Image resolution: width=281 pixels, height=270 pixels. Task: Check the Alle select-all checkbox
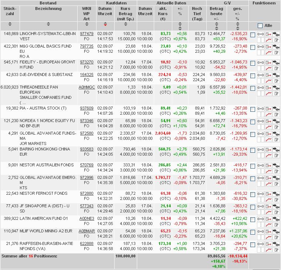260,25
